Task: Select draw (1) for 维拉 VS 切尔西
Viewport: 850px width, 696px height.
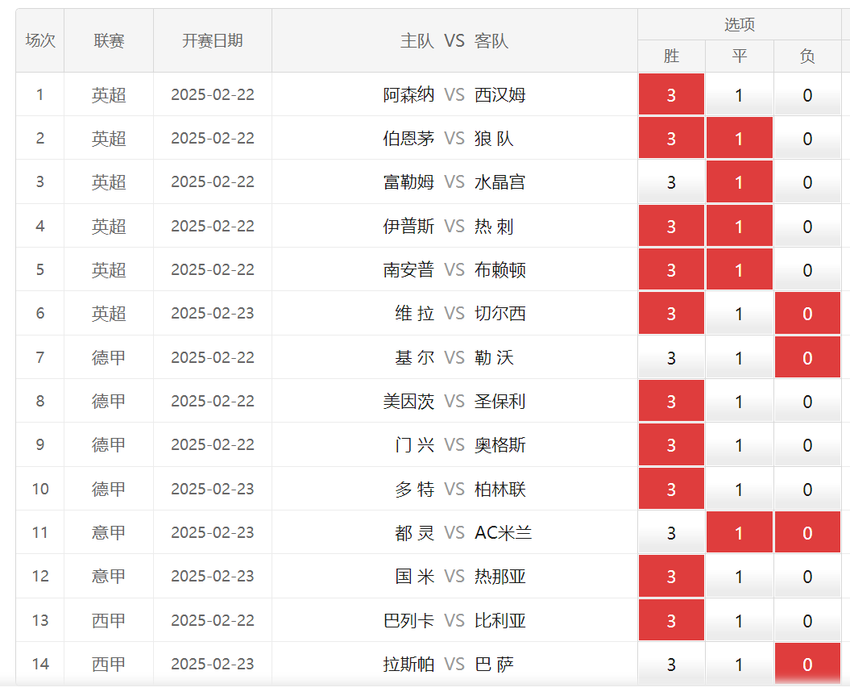Action: pyautogui.click(x=740, y=313)
